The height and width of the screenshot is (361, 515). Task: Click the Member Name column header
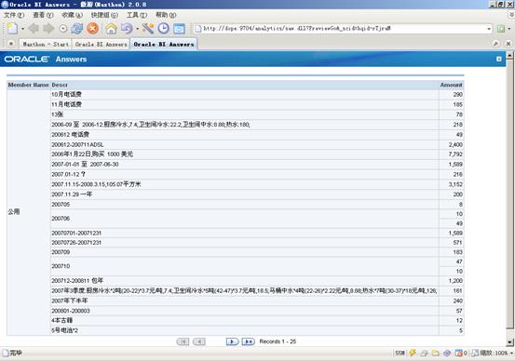[28, 85]
